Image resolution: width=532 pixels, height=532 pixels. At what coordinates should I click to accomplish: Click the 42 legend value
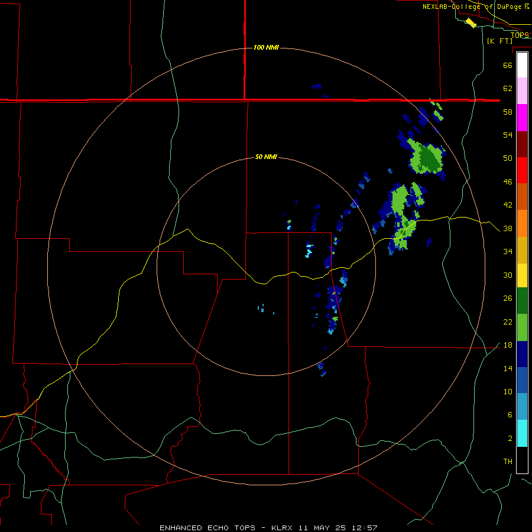coord(508,205)
